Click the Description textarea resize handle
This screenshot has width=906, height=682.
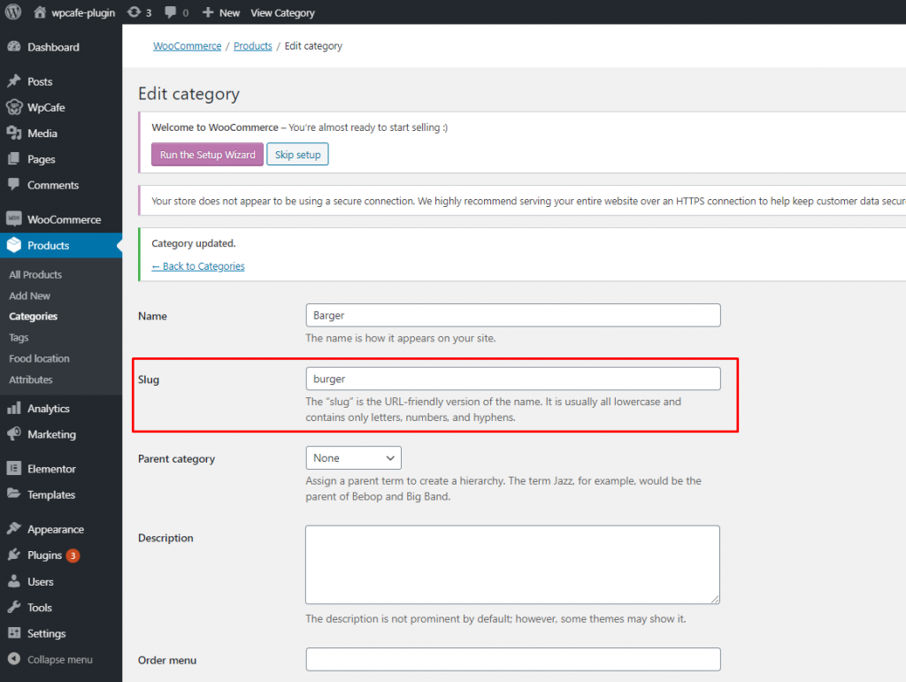point(715,600)
